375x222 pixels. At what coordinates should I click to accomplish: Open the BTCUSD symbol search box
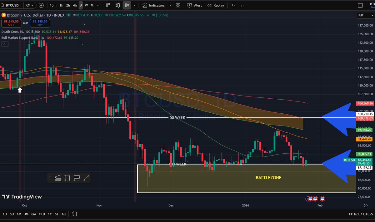click(x=11, y=5)
